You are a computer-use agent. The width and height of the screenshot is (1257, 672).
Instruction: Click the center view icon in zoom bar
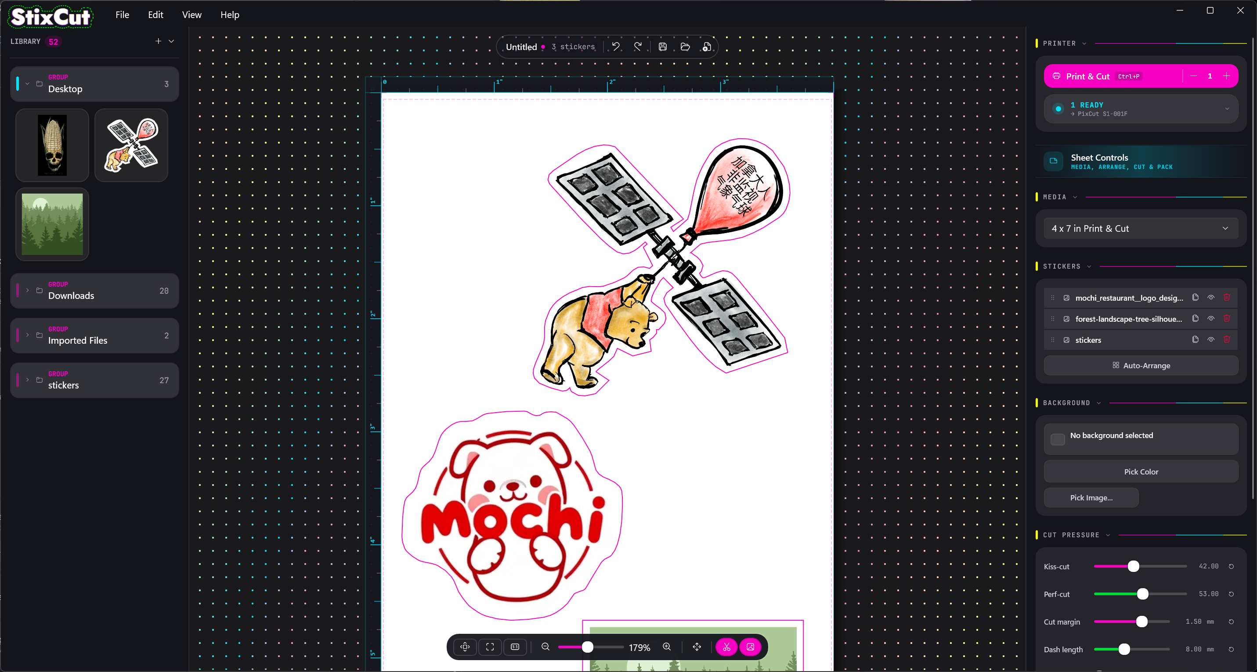[x=465, y=647]
